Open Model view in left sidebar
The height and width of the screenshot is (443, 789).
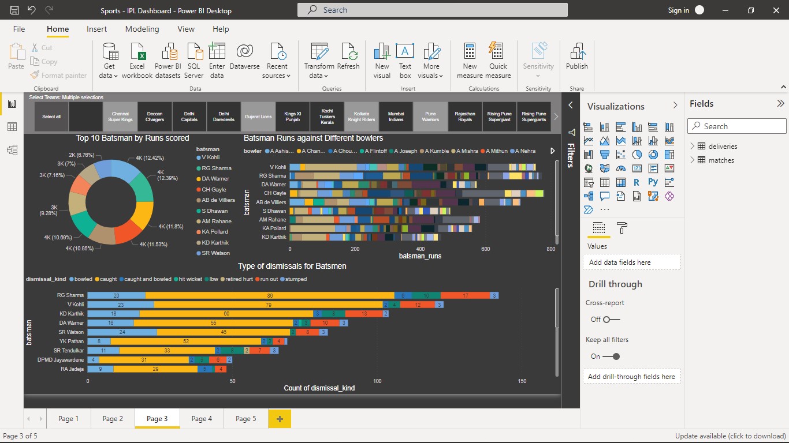point(12,150)
